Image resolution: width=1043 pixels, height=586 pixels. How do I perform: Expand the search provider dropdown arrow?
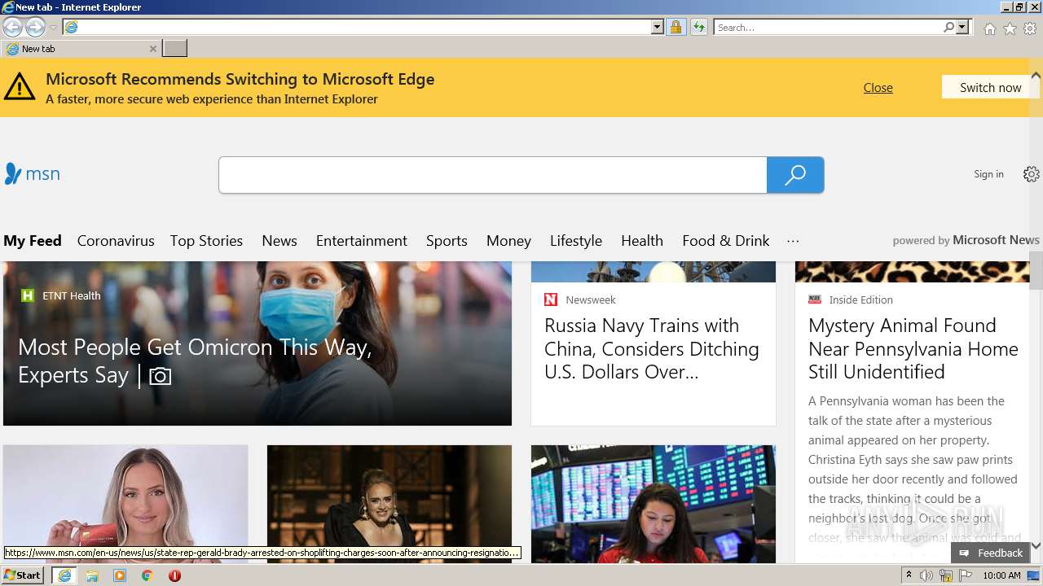click(x=962, y=27)
